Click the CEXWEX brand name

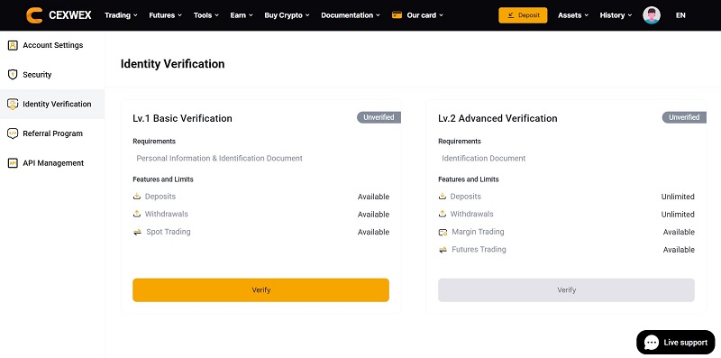point(70,15)
